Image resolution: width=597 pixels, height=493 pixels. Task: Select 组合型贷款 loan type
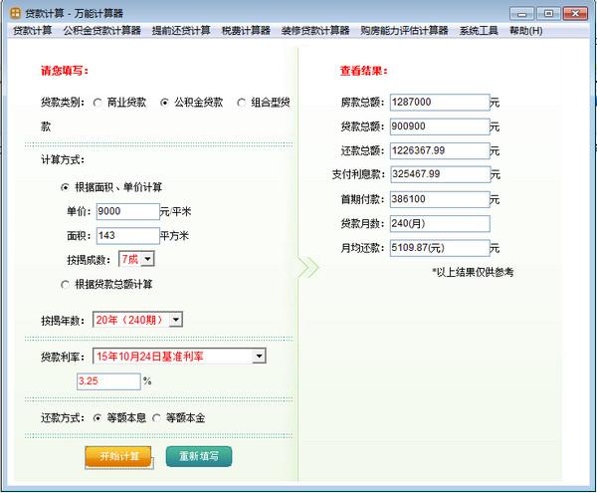(x=242, y=103)
